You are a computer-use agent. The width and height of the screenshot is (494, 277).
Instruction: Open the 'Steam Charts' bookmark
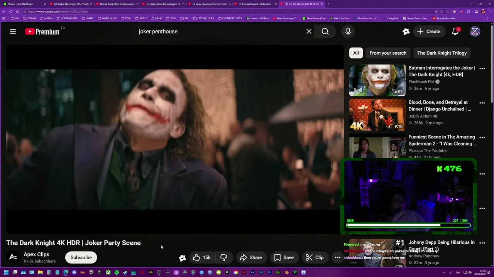click(415, 18)
